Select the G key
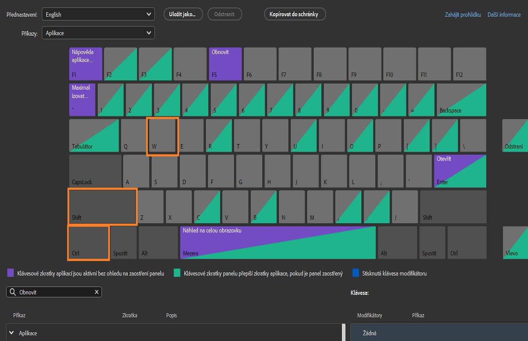Viewport: 528px width, 341px height. 249,171
